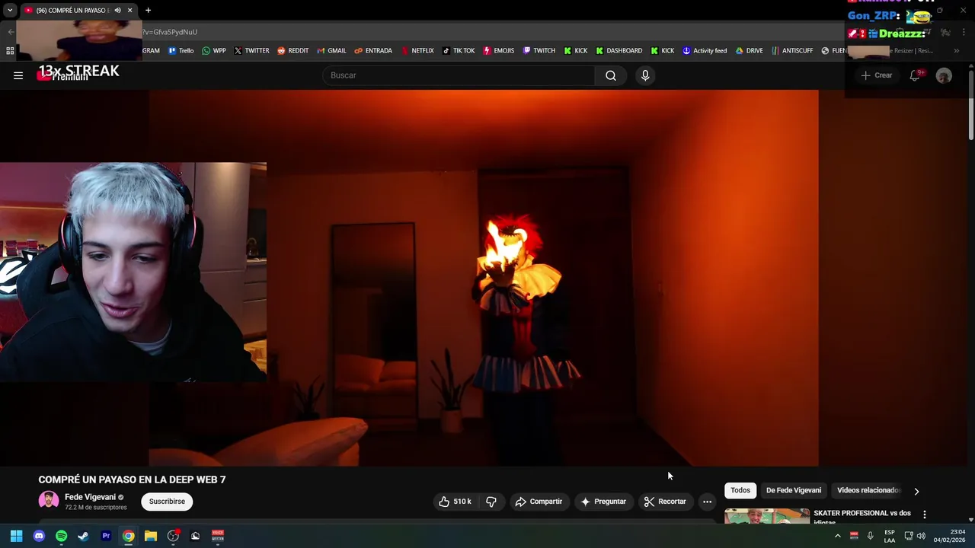Open the DASHBOARD bookmark
Image resolution: width=975 pixels, height=548 pixels.
click(x=619, y=51)
